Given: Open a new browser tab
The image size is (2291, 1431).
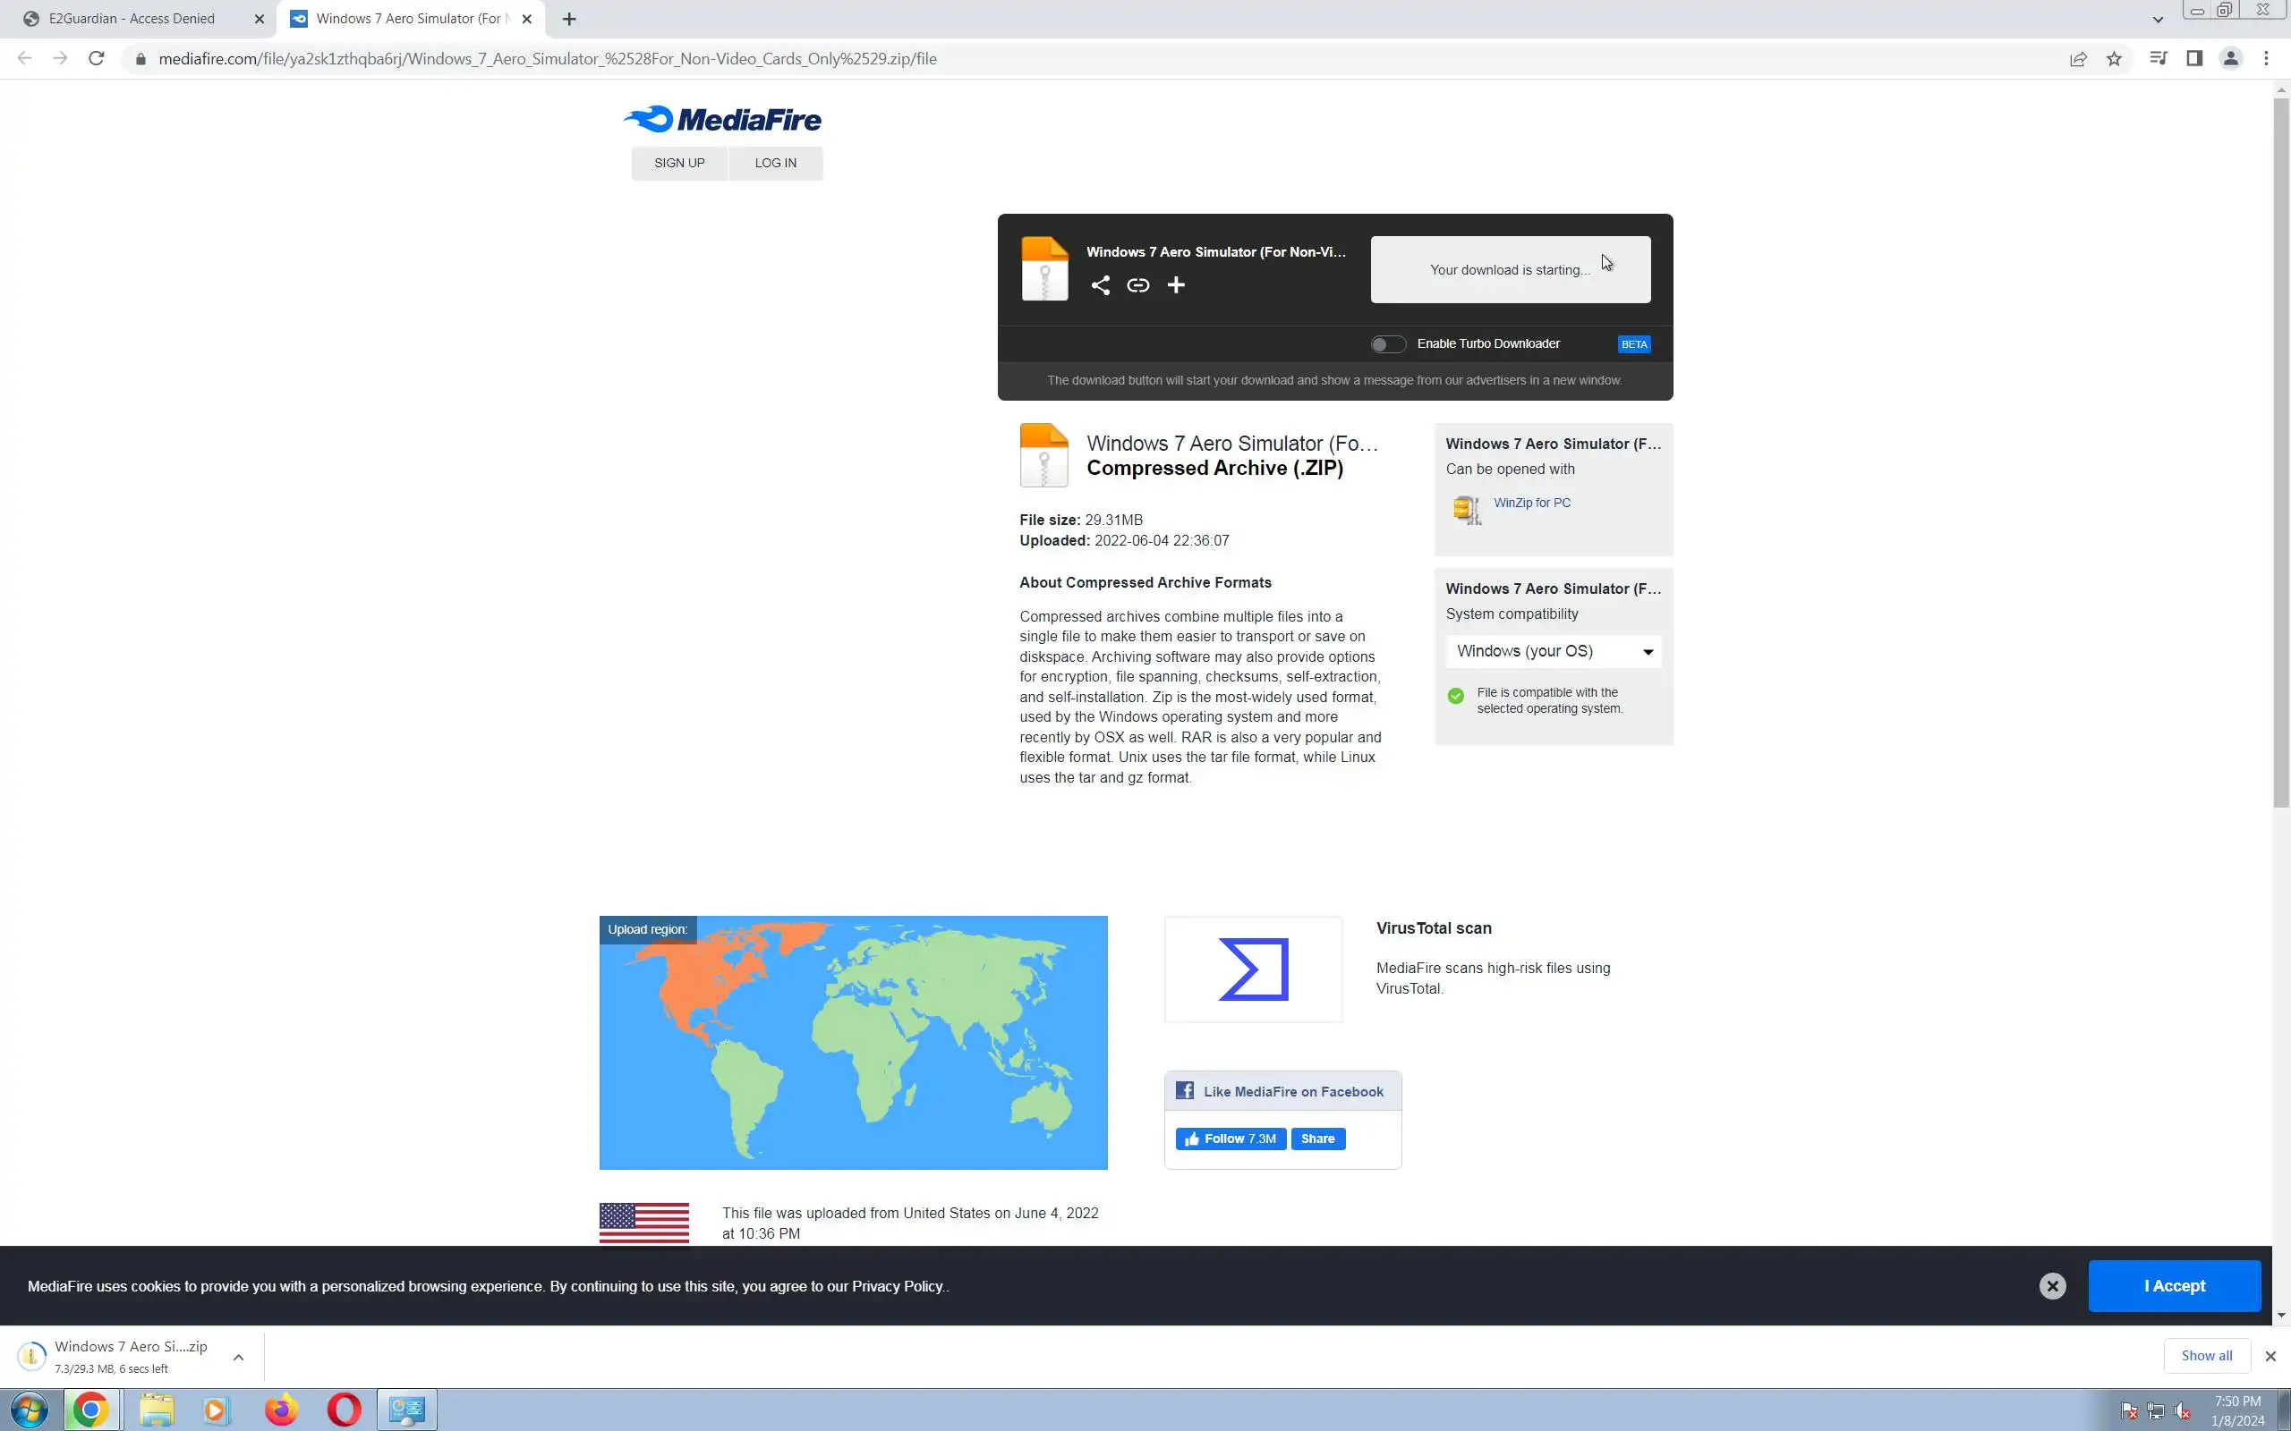Looking at the screenshot, I should (x=569, y=19).
